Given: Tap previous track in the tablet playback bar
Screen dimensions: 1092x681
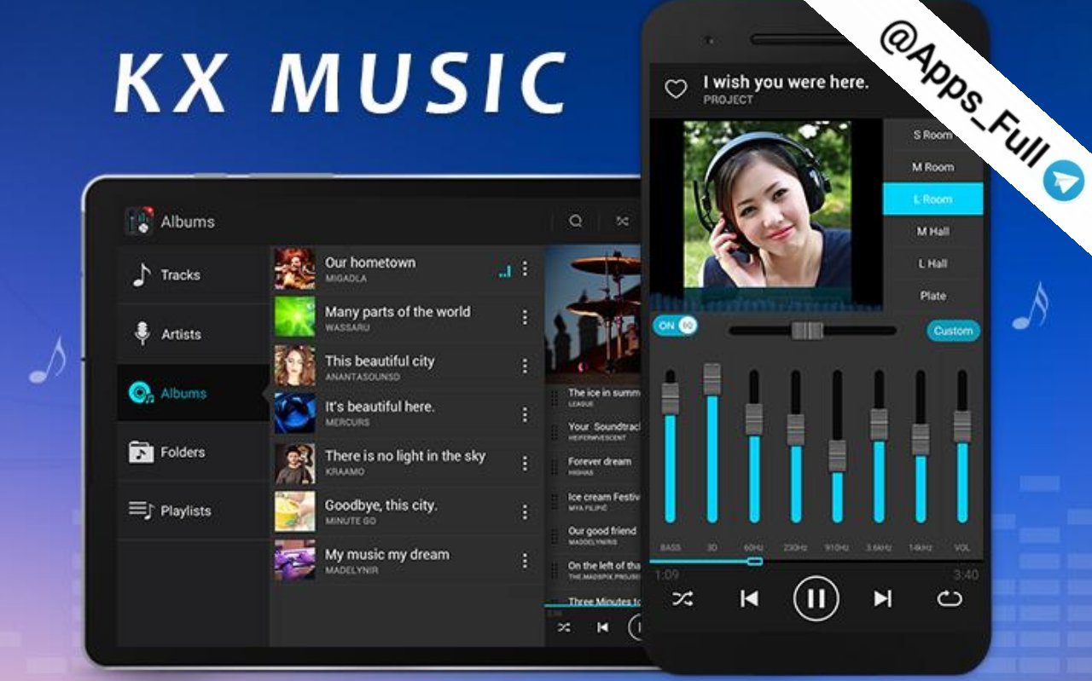Looking at the screenshot, I should click(x=602, y=627).
